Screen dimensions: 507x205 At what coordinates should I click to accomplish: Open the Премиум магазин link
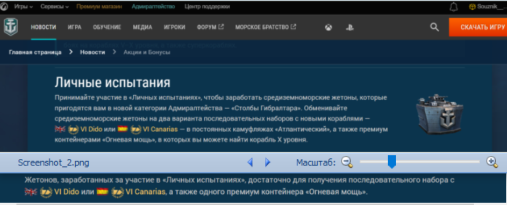click(99, 6)
